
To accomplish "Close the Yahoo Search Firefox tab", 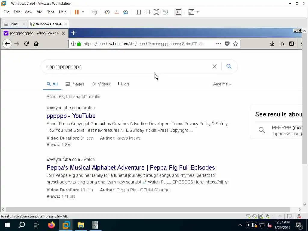I will click(63, 33).
